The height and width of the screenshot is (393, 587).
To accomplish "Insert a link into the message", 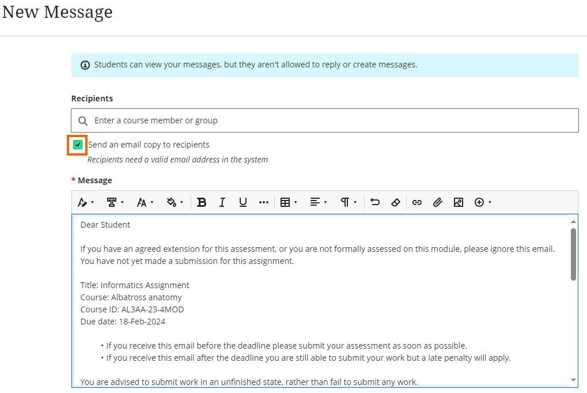I will pyautogui.click(x=417, y=202).
